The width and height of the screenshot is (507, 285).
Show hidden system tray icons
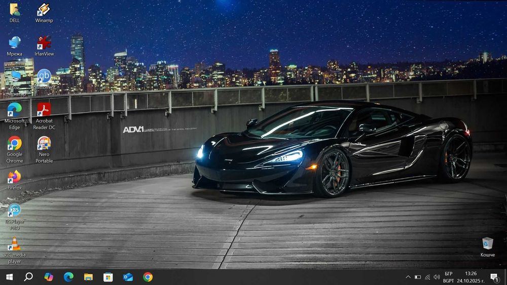[408, 277]
